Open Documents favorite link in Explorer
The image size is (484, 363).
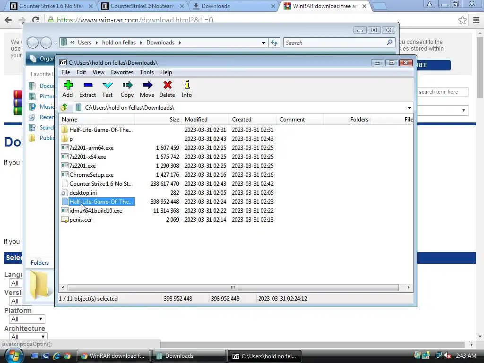[47, 86]
